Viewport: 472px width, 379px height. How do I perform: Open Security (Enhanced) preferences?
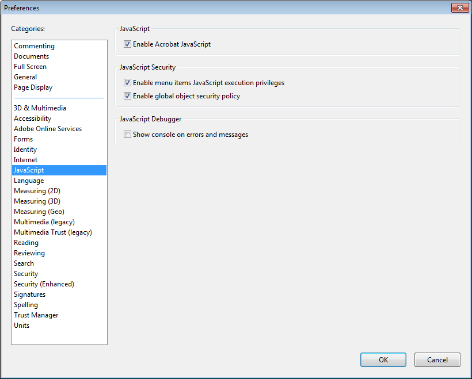tap(59, 284)
